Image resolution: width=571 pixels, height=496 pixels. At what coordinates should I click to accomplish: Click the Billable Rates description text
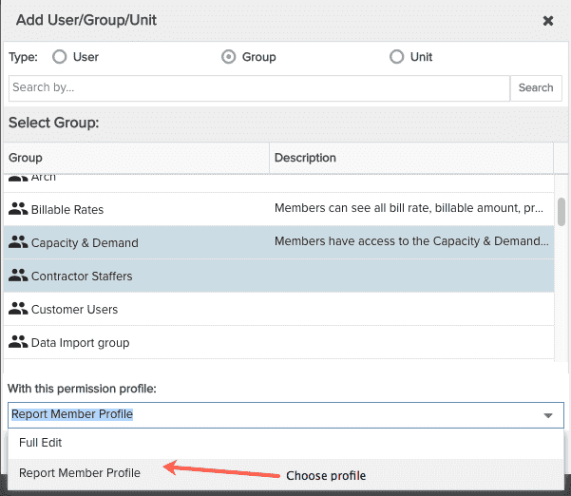(x=409, y=208)
